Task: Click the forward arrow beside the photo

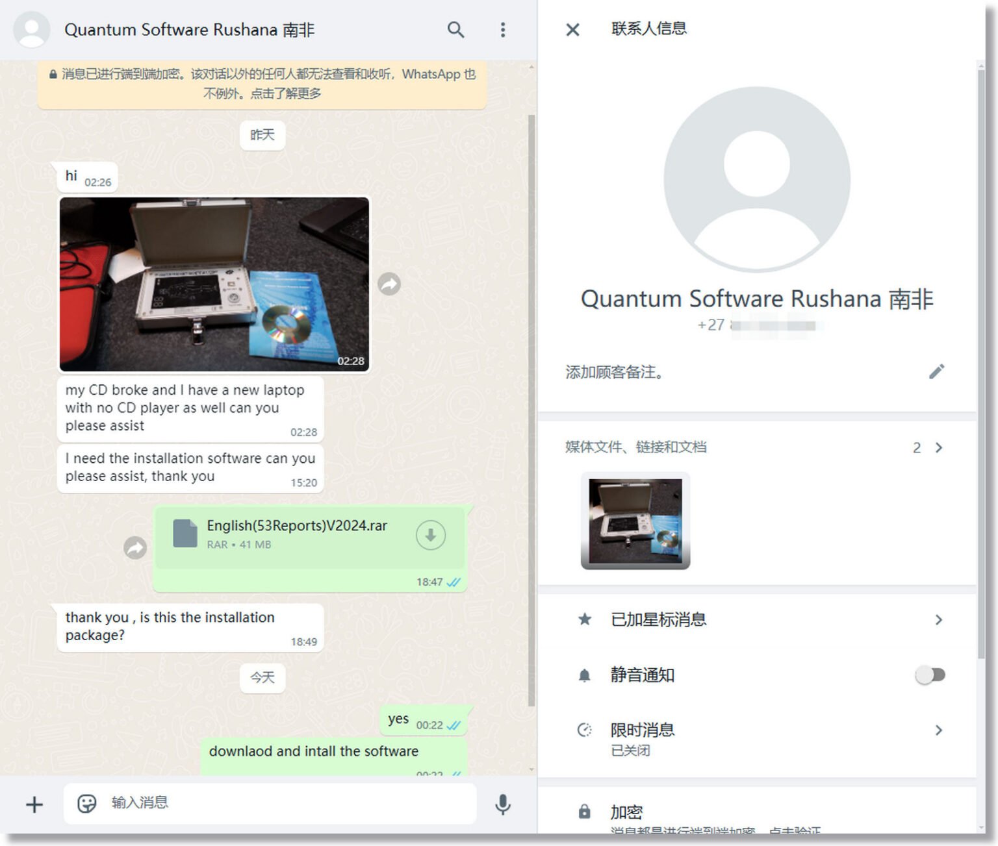Action: tap(389, 284)
